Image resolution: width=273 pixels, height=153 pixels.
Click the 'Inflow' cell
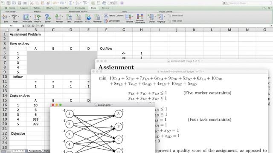click(18, 76)
